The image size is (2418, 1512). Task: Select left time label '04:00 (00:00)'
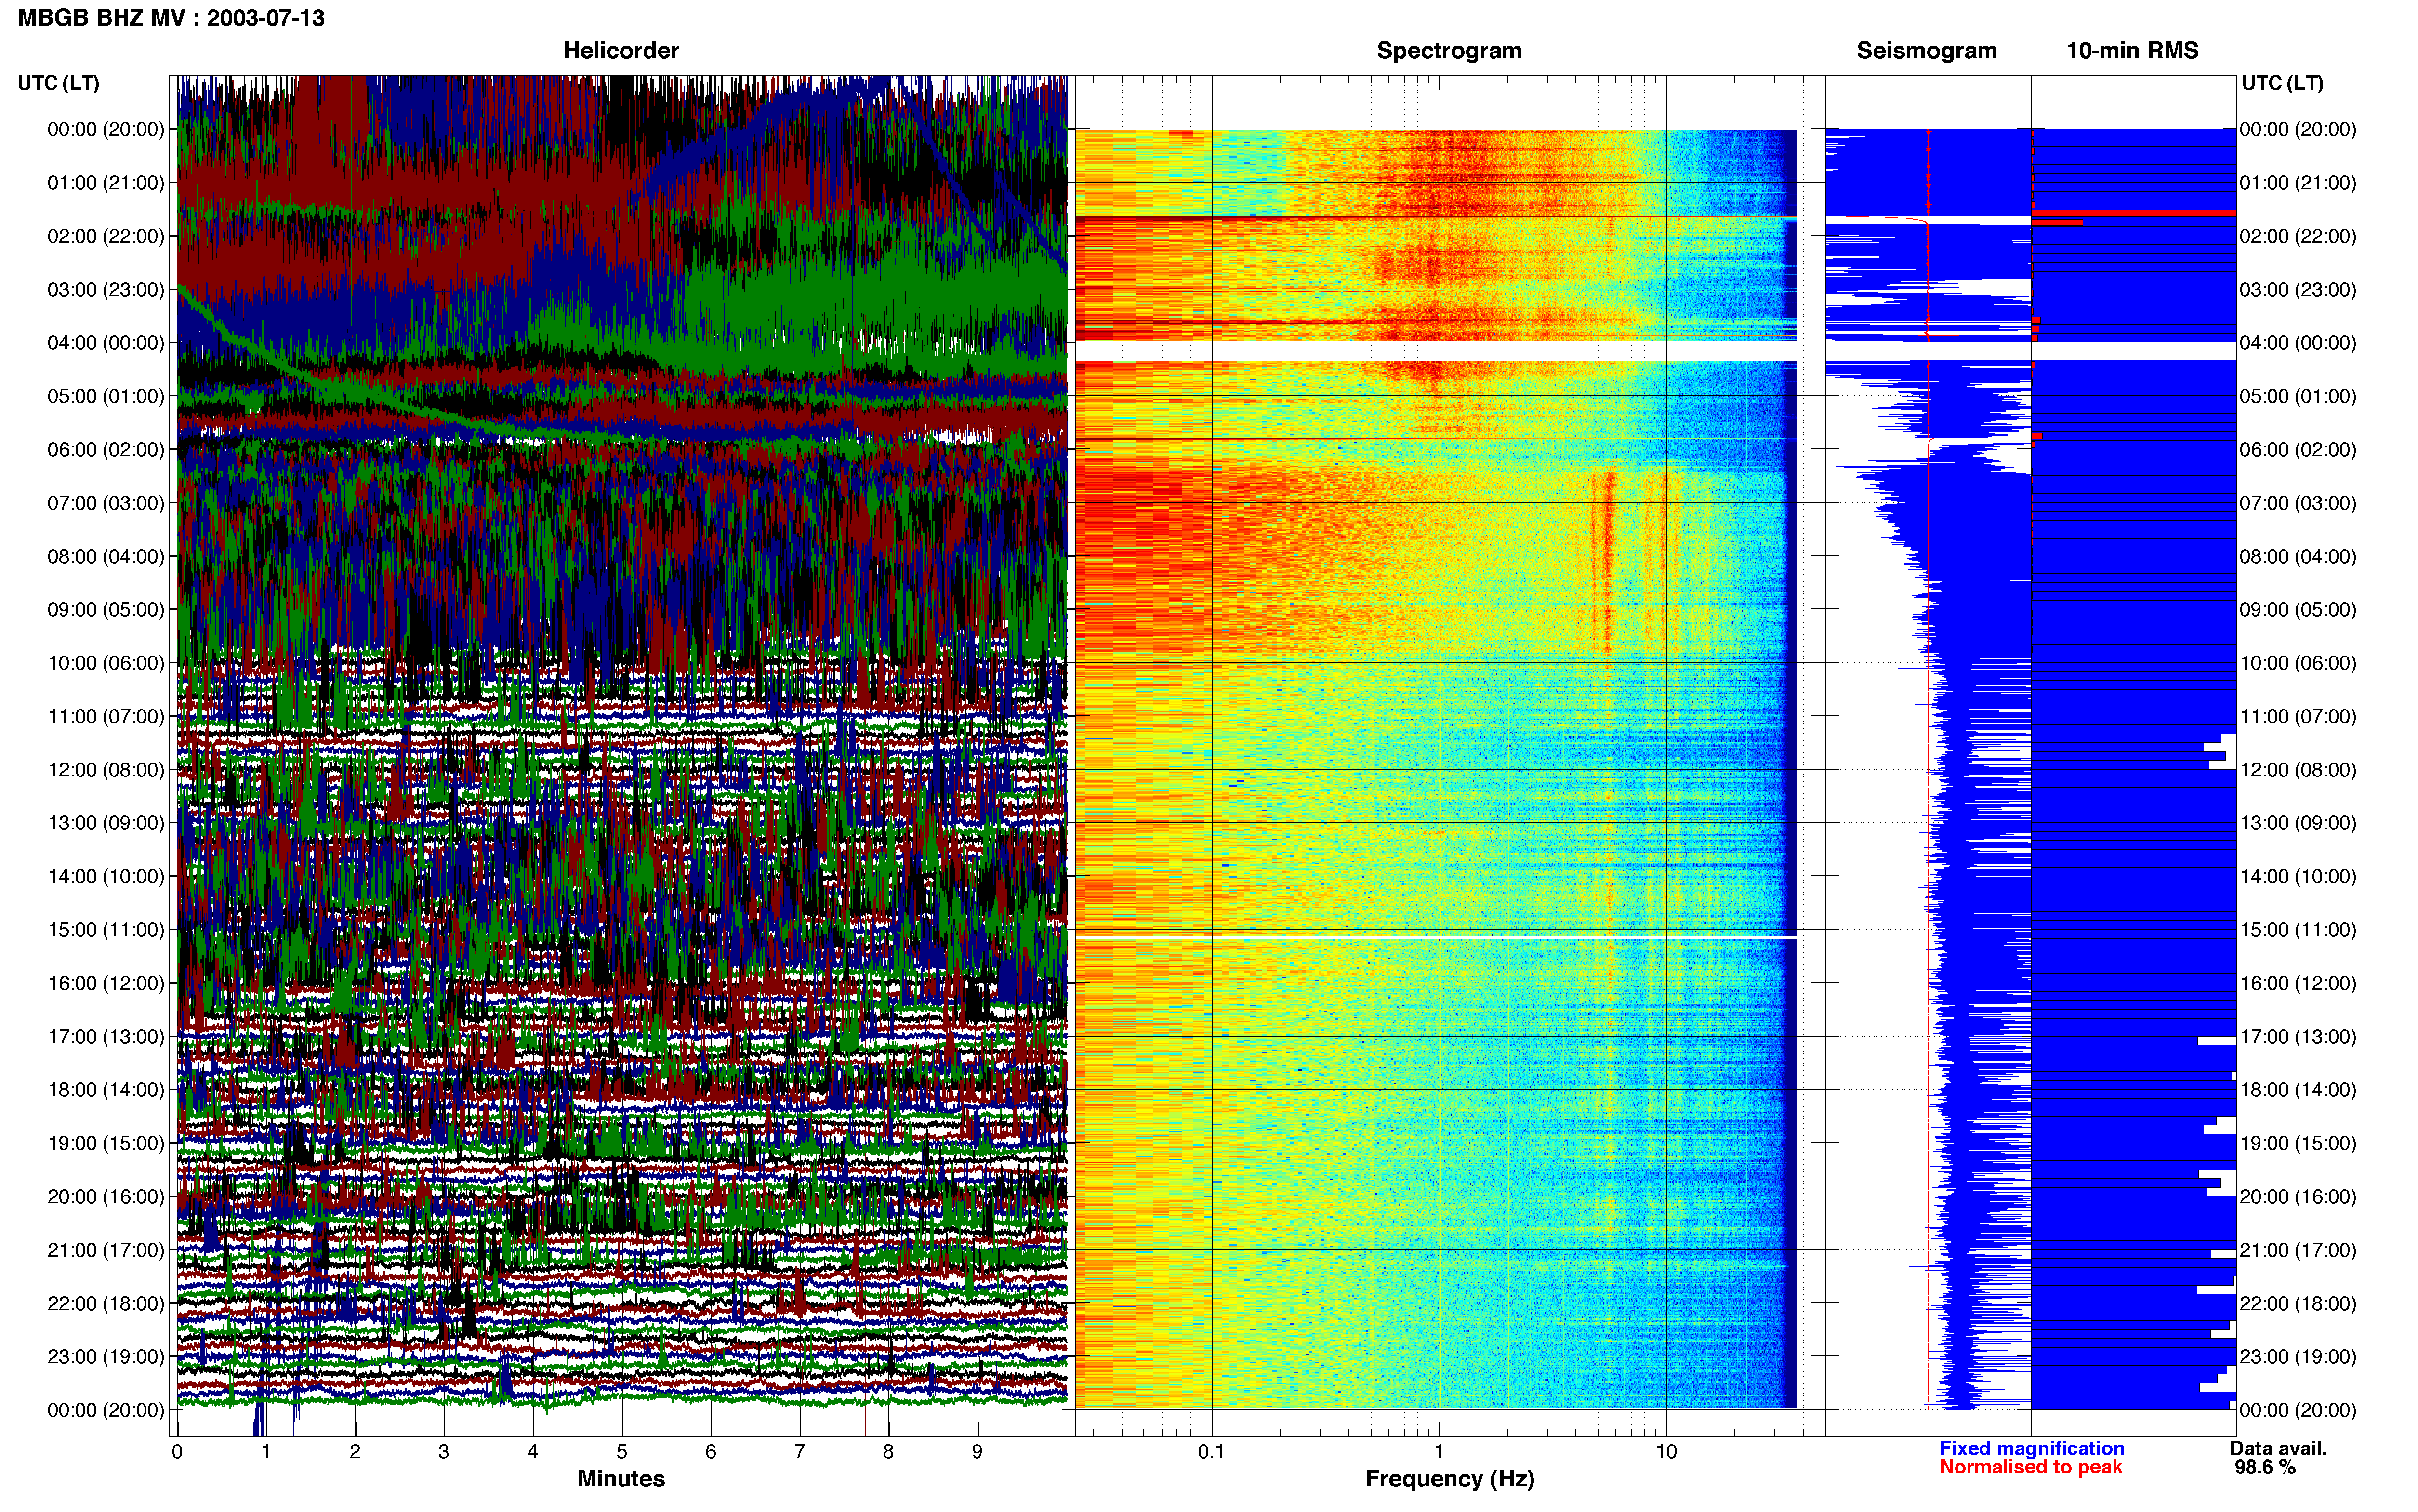[106, 343]
